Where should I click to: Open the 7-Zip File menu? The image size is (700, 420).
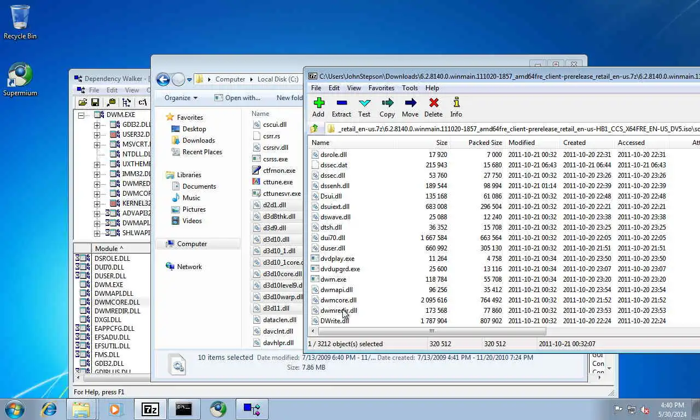316,88
